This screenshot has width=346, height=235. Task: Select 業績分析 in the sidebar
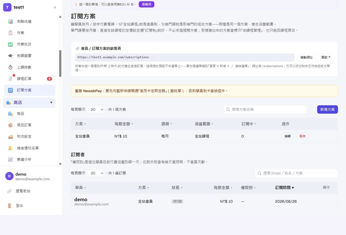pyautogui.click(x=29, y=159)
